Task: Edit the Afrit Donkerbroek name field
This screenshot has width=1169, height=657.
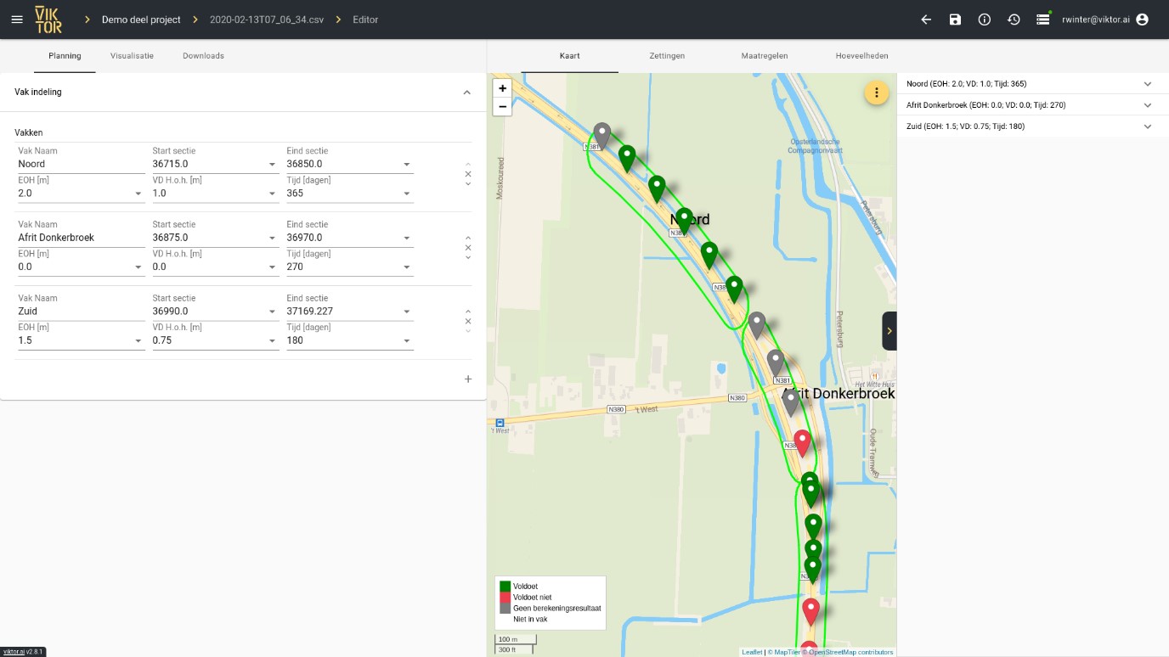Action: (x=82, y=238)
